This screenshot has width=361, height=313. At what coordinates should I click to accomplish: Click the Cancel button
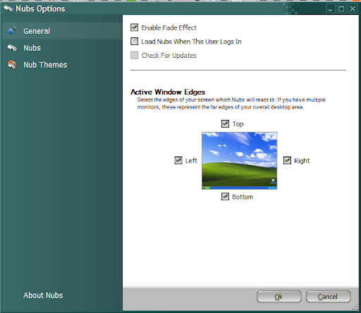329,297
